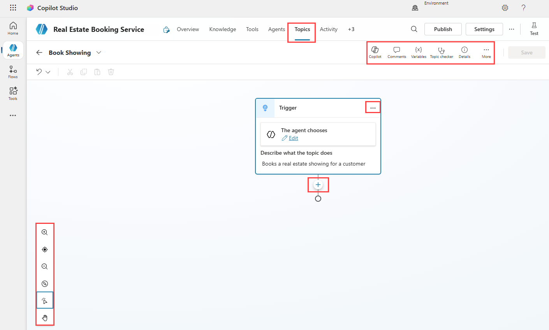Click the Real Estate Booking Service title
This screenshot has height=330, width=549.
(99, 29)
